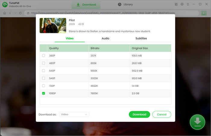The width and height of the screenshot is (211, 136).
Task: Click the Download as label
Action: point(48,115)
